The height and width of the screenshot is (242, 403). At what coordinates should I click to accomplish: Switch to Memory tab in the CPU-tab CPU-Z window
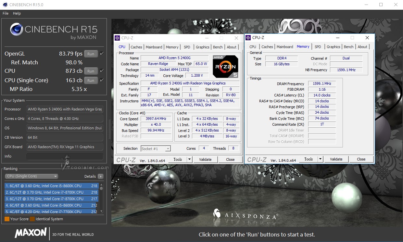point(172,47)
